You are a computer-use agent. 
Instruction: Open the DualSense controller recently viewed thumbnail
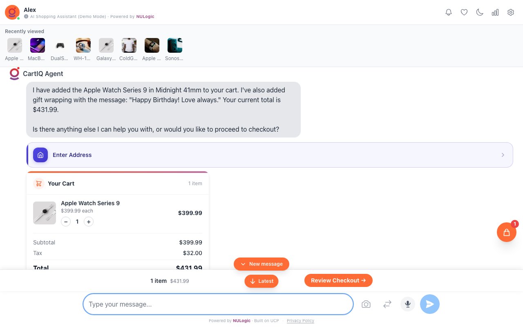[x=60, y=46]
